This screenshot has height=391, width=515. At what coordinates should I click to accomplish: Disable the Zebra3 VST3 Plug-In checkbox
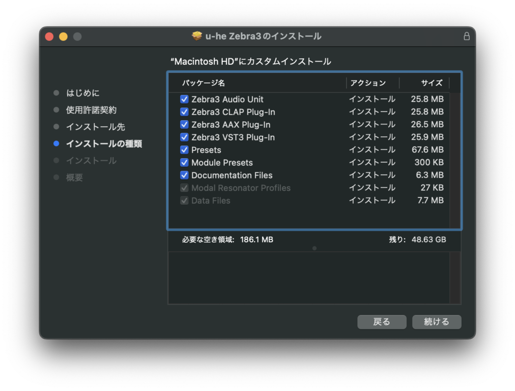tap(184, 137)
